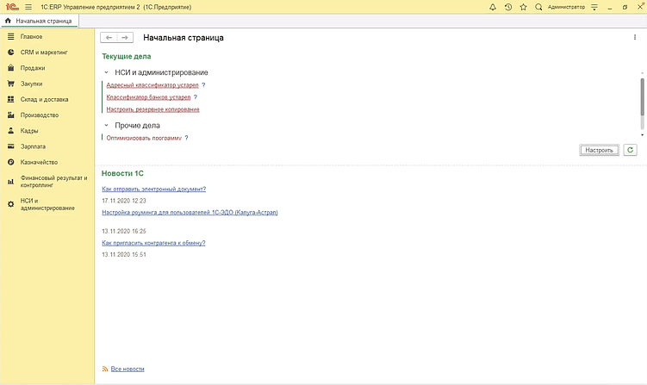Open Финансовый результат и контроллинг
Image resolution: width=647 pixels, height=385 pixels.
(53, 182)
